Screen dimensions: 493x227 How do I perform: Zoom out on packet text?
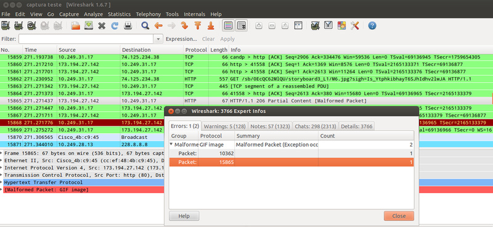pyautogui.click(x=272, y=26)
